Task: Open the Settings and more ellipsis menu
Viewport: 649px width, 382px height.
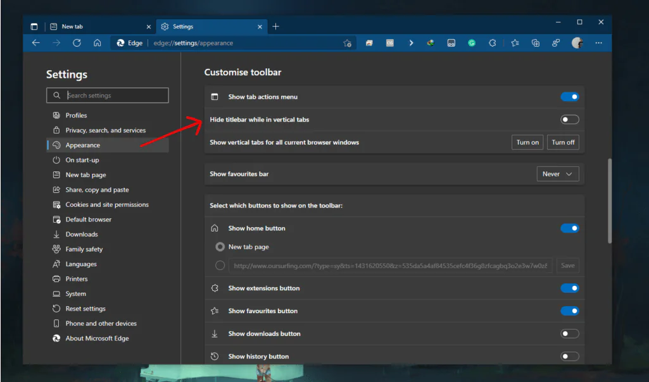Action: pyautogui.click(x=598, y=43)
